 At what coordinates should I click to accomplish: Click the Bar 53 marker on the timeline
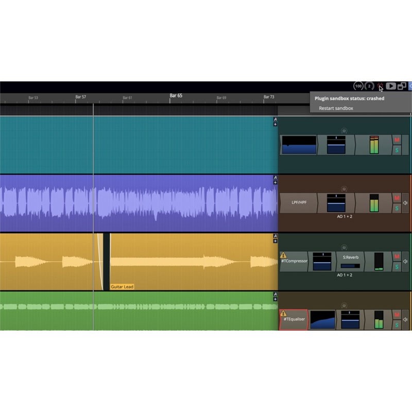pos(33,98)
